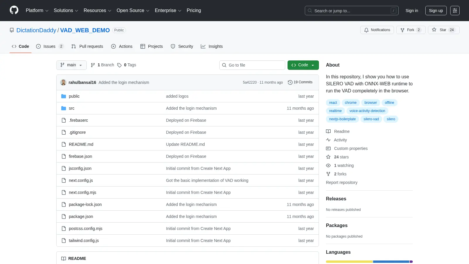Viewport: 469px width, 264px height.
Task: Open the firebase.json file
Action: (80, 156)
